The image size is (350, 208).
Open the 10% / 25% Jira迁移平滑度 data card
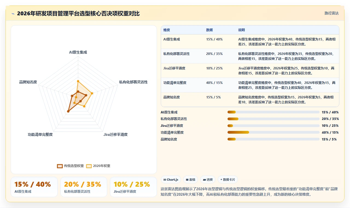click(x=133, y=187)
